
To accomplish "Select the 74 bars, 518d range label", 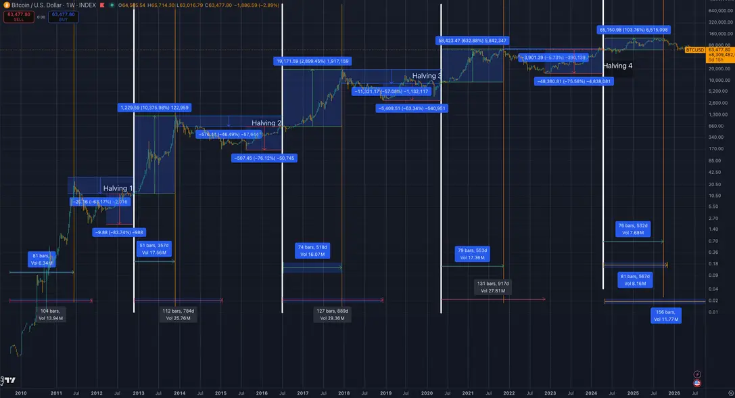I will (x=312, y=250).
